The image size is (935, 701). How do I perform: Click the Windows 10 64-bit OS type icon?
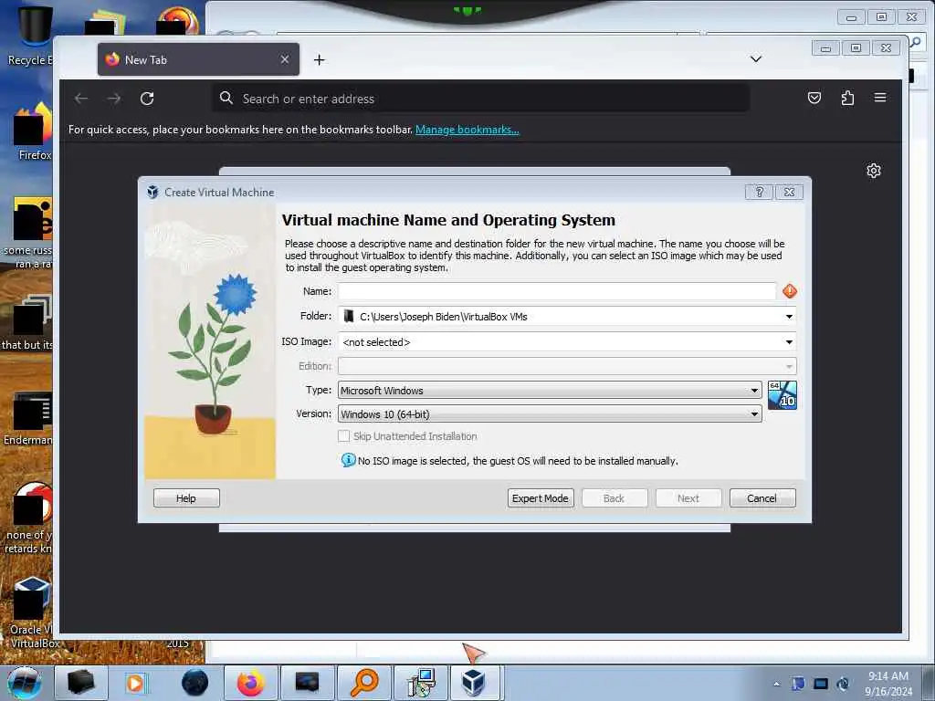tap(782, 395)
